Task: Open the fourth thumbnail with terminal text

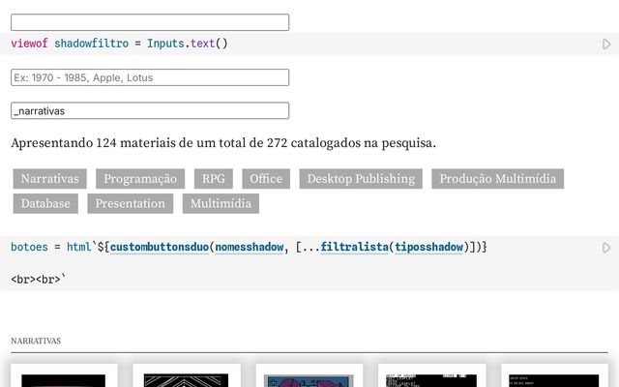Action: [432, 375]
